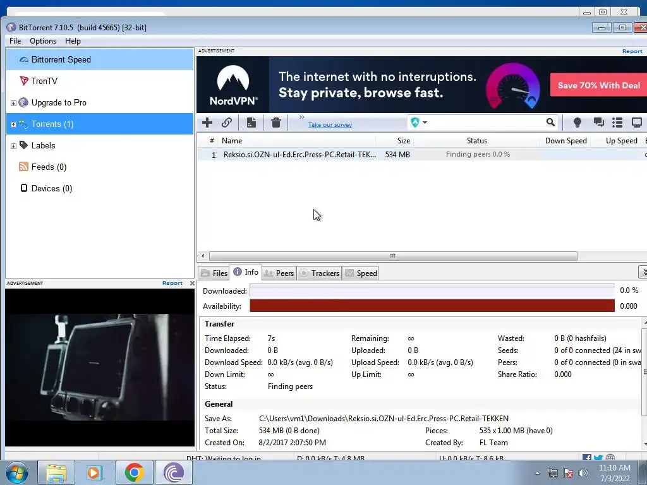Open File Explorer from the taskbar

(x=56, y=472)
